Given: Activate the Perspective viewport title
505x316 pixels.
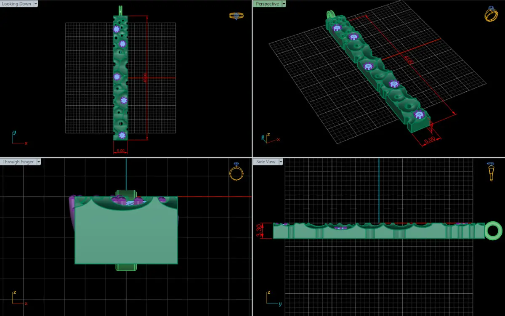Looking at the screenshot, I should coord(268,3).
